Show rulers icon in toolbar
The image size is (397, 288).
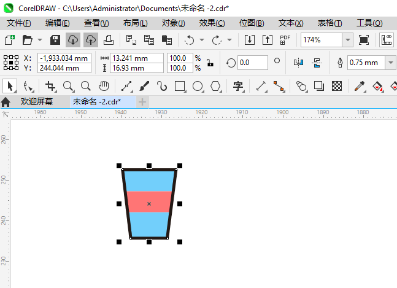click(387, 40)
